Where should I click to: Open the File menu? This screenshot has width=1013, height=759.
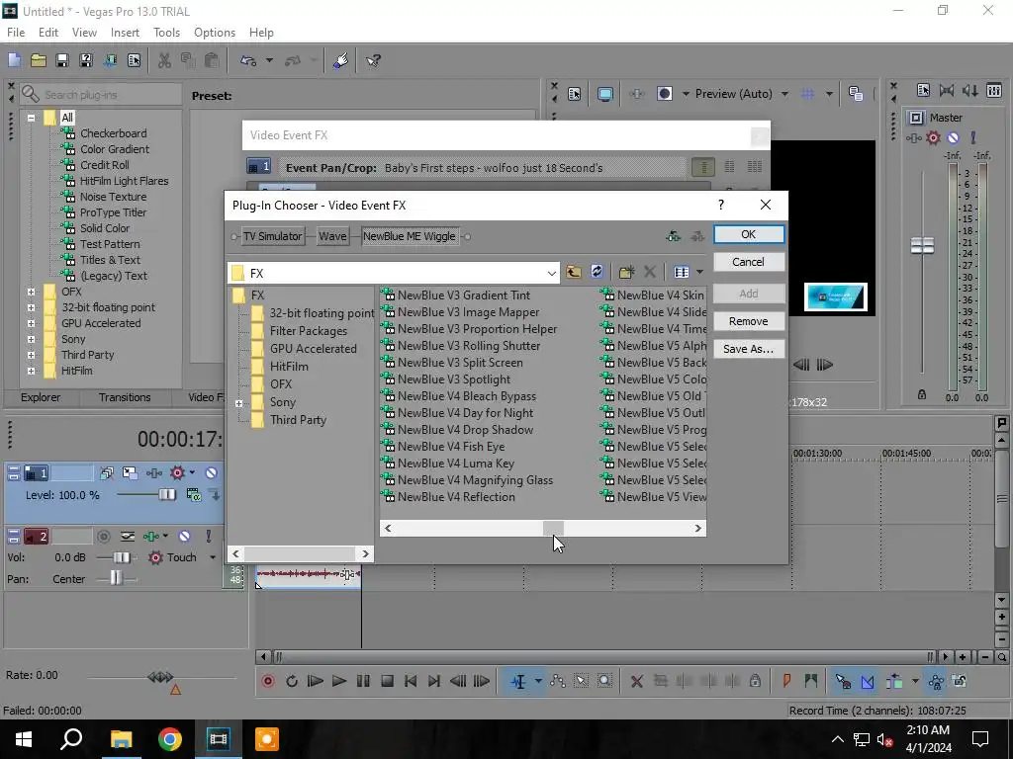[16, 33]
